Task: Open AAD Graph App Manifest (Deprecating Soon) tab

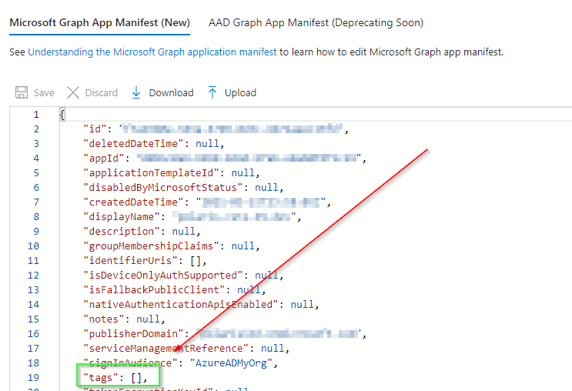Action: pyautogui.click(x=316, y=22)
